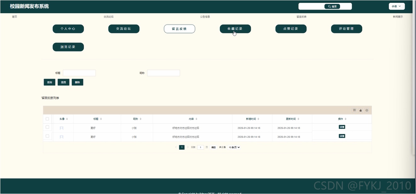Select the outlined 留言反馈 pill tab
The image size is (416, 194).
(x=180, y=29)
